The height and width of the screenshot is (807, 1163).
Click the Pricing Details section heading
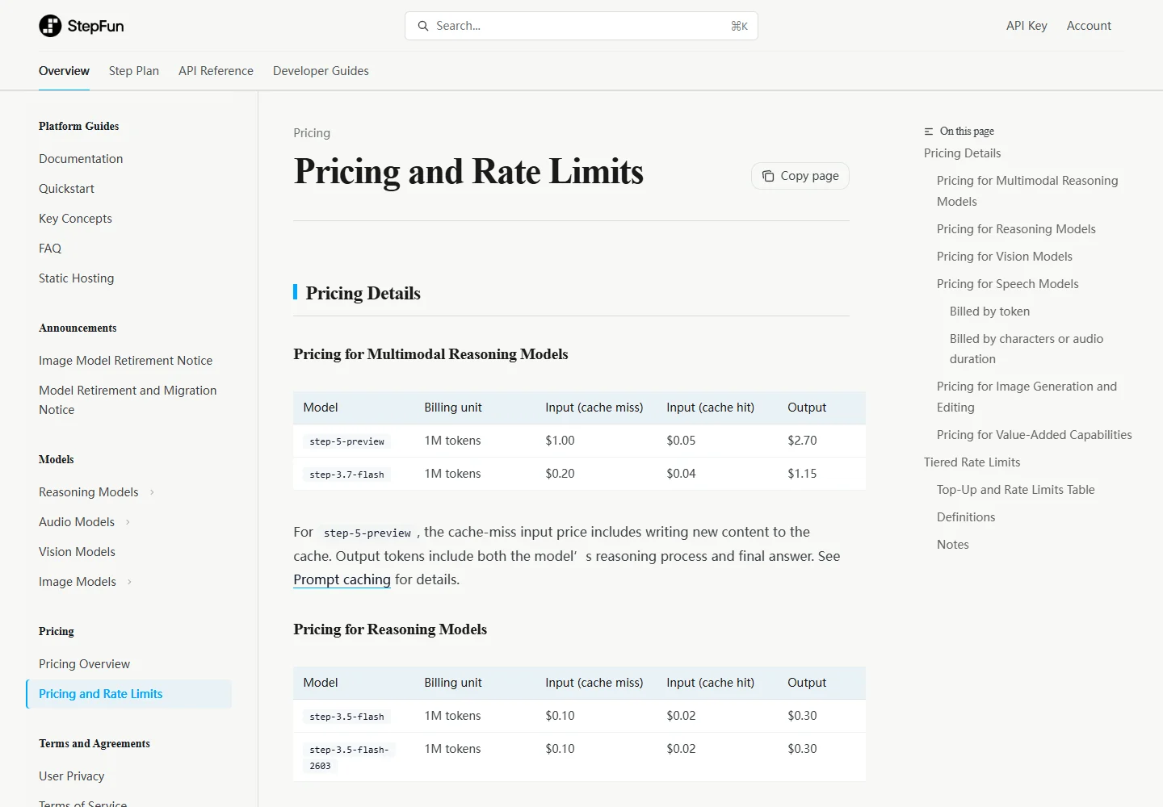pos(363,293)
